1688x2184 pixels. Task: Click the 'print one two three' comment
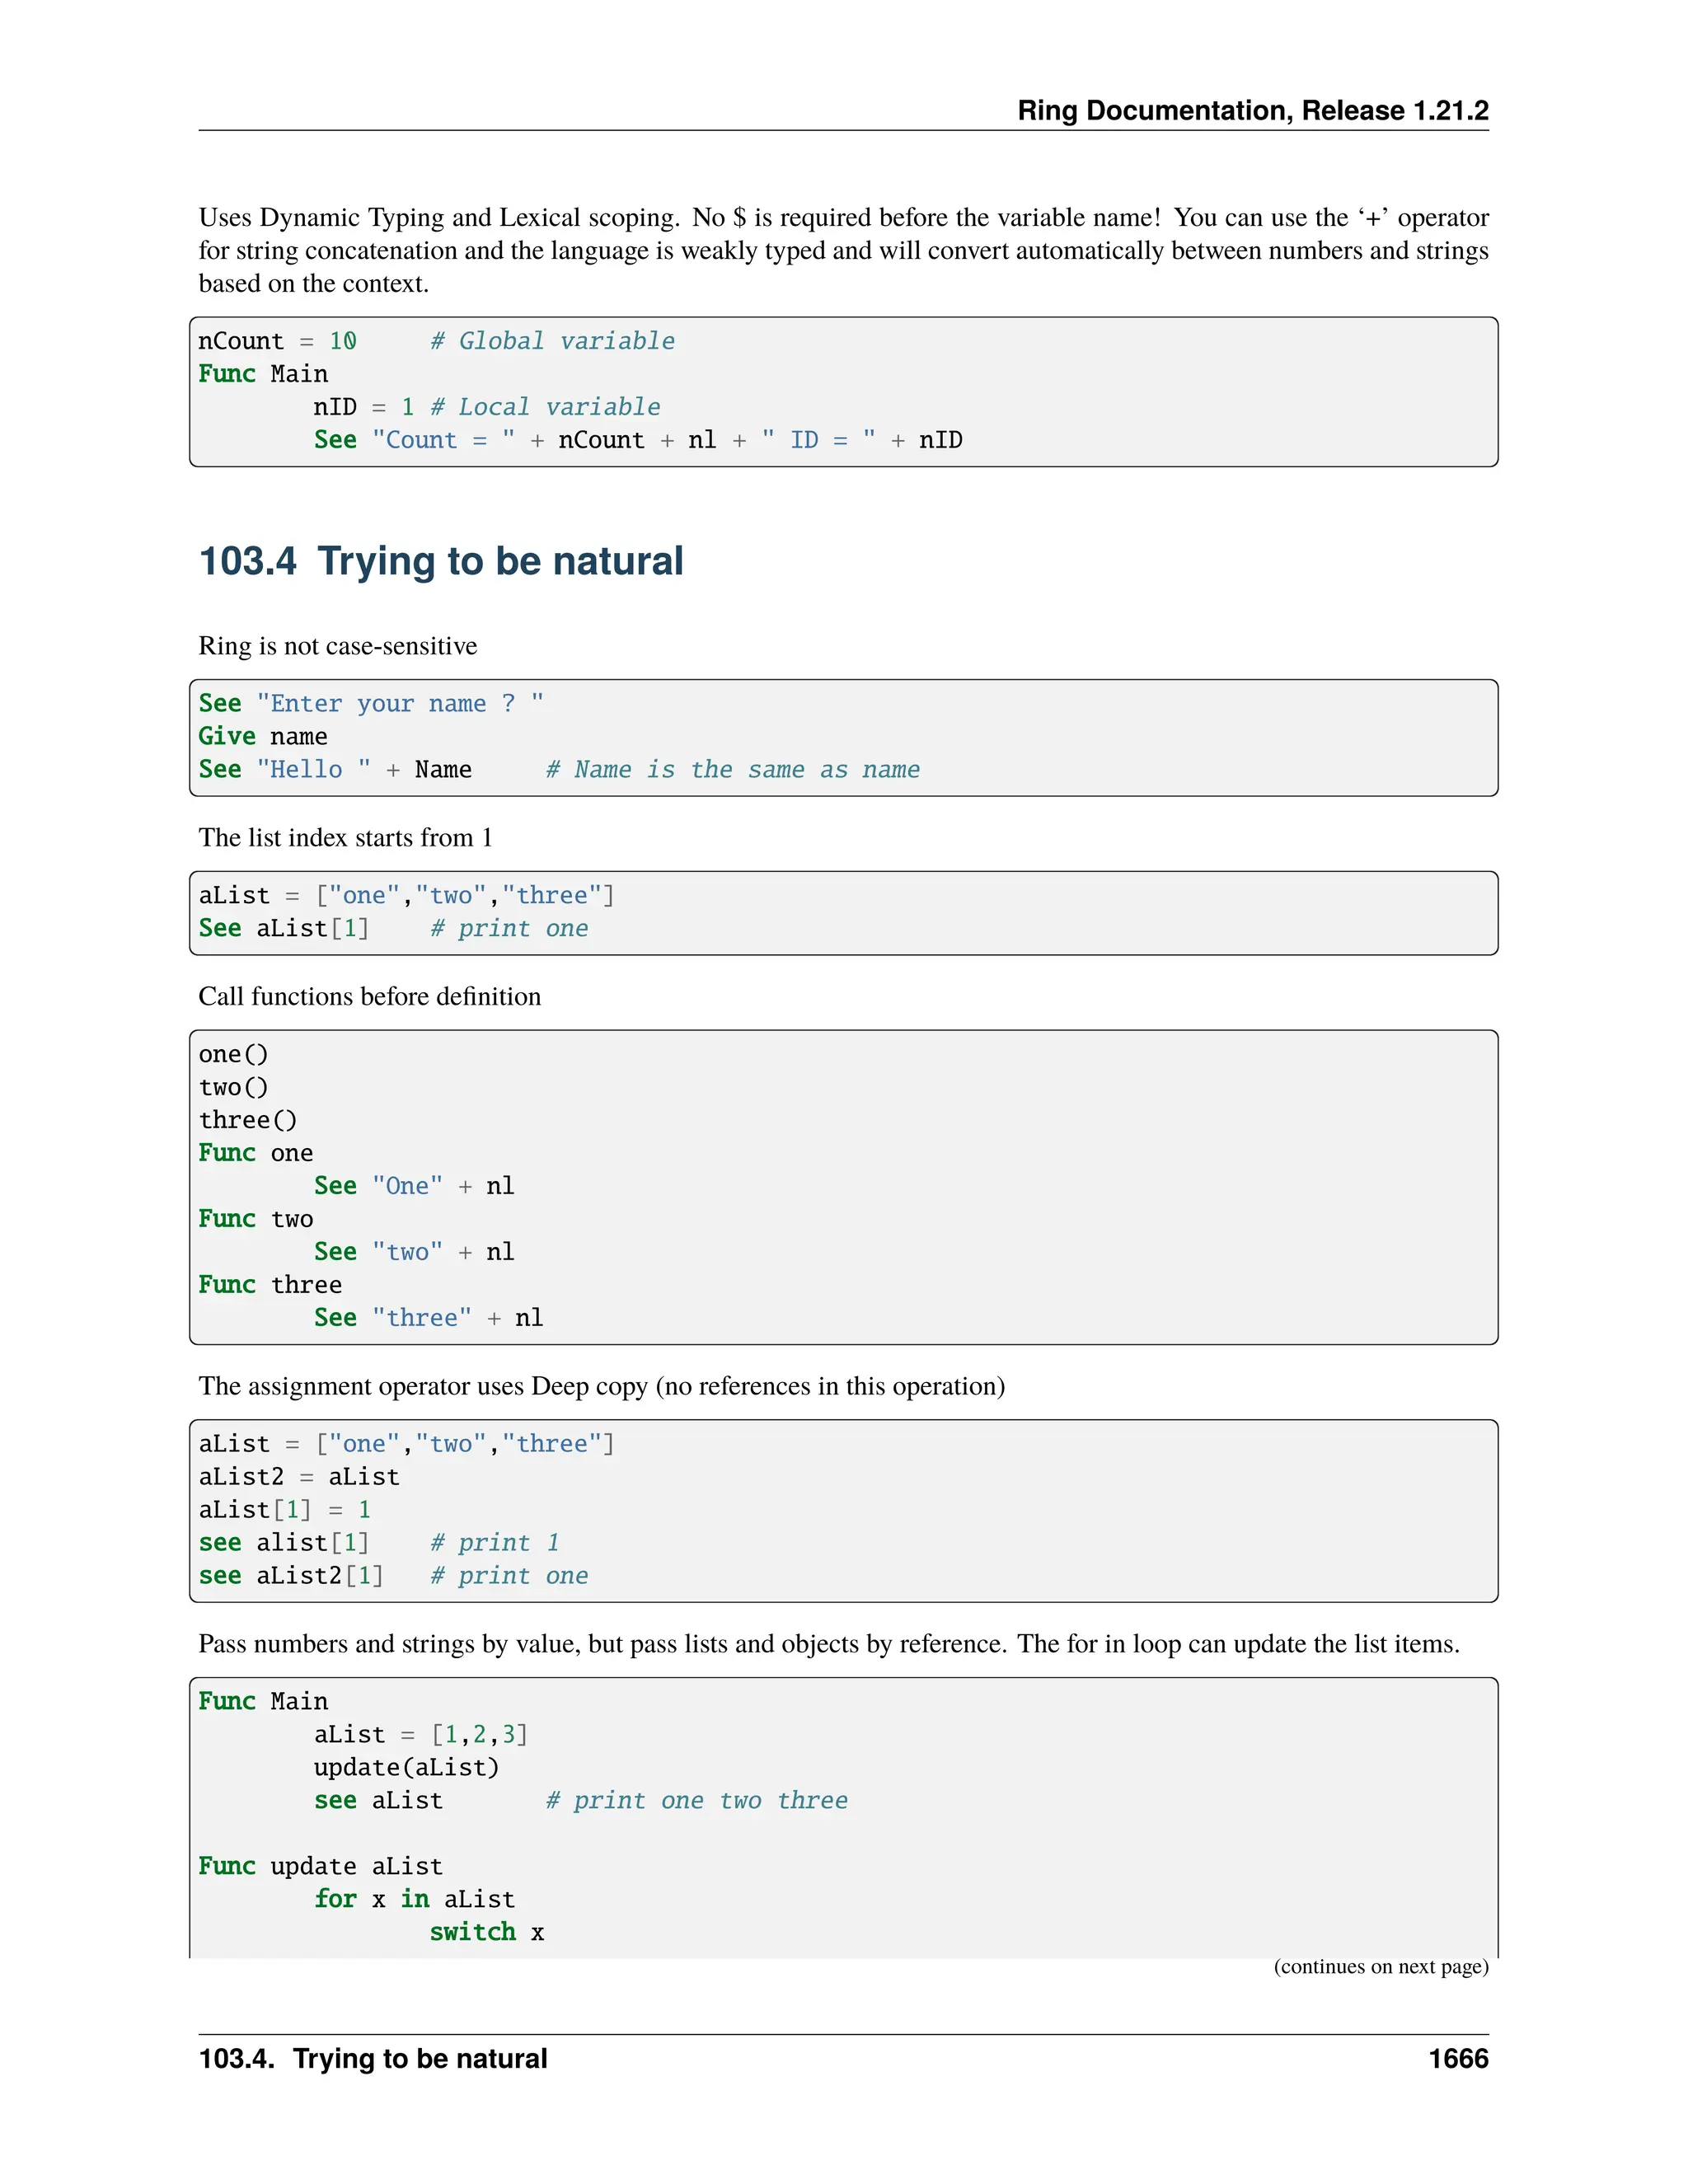click(696, 1801)
